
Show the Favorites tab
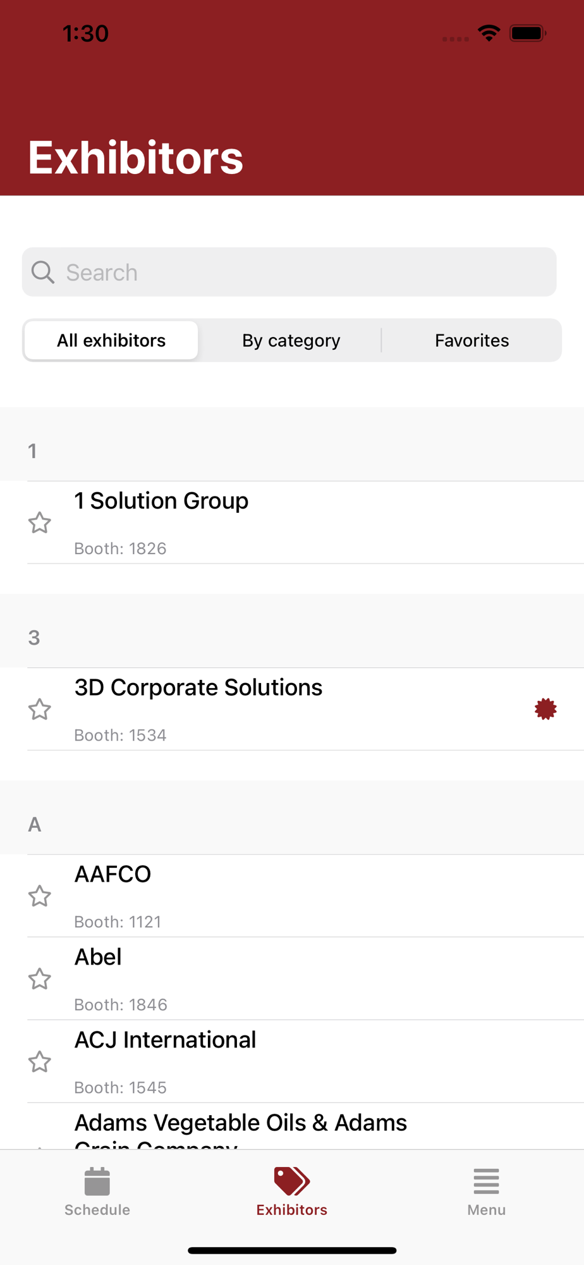471,340
